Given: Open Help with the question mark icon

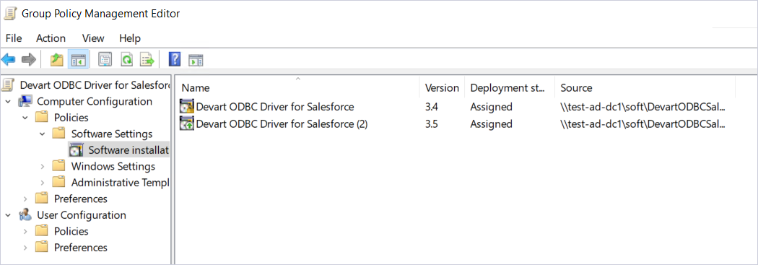Looking at the screenshot, I should [x=175, y=60].
